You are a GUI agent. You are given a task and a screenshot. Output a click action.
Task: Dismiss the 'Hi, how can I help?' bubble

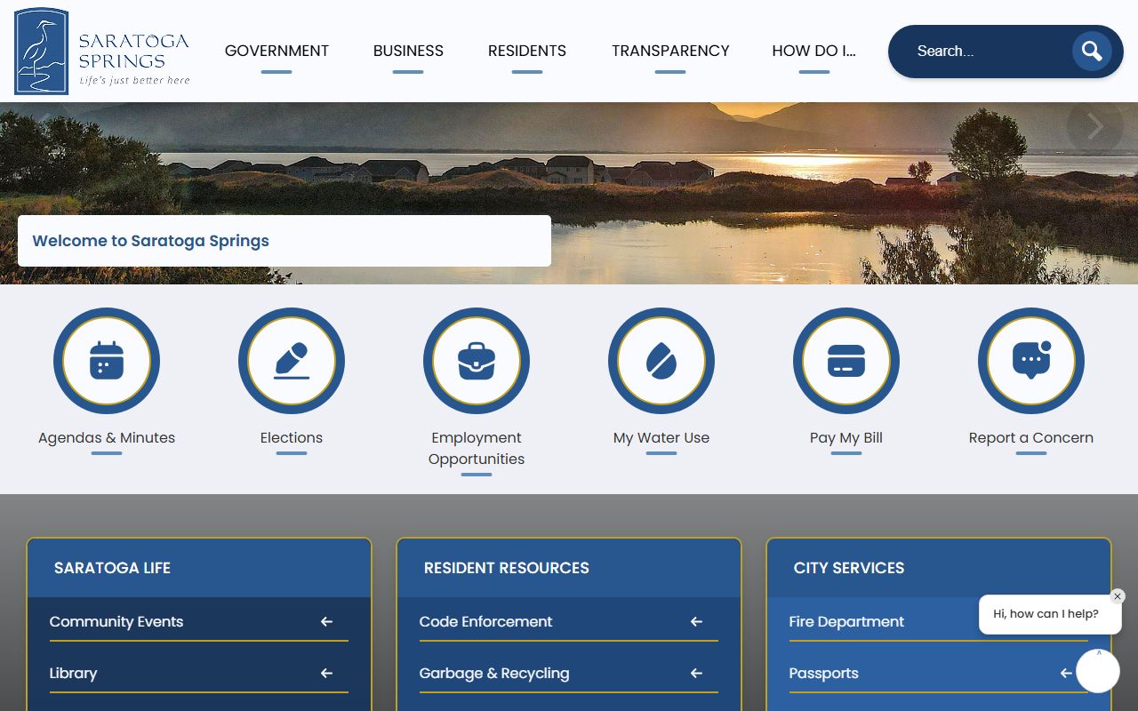click(1118, 596)
